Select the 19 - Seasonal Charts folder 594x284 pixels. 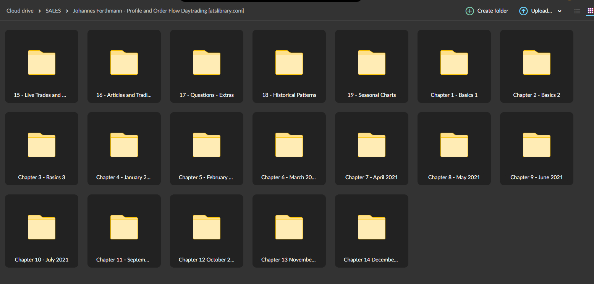(x=372, y=66)
